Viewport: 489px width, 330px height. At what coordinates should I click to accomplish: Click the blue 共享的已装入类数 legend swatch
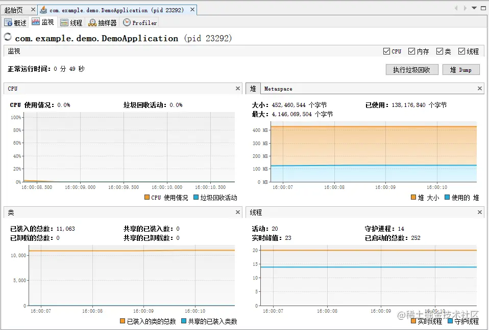[x=184, y=321]
